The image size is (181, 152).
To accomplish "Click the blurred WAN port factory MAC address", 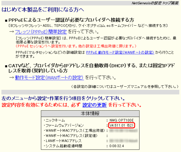I will coord(123,131).
